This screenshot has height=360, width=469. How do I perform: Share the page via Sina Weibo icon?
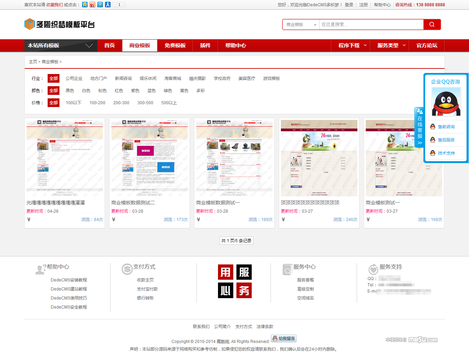click(92, 5)
